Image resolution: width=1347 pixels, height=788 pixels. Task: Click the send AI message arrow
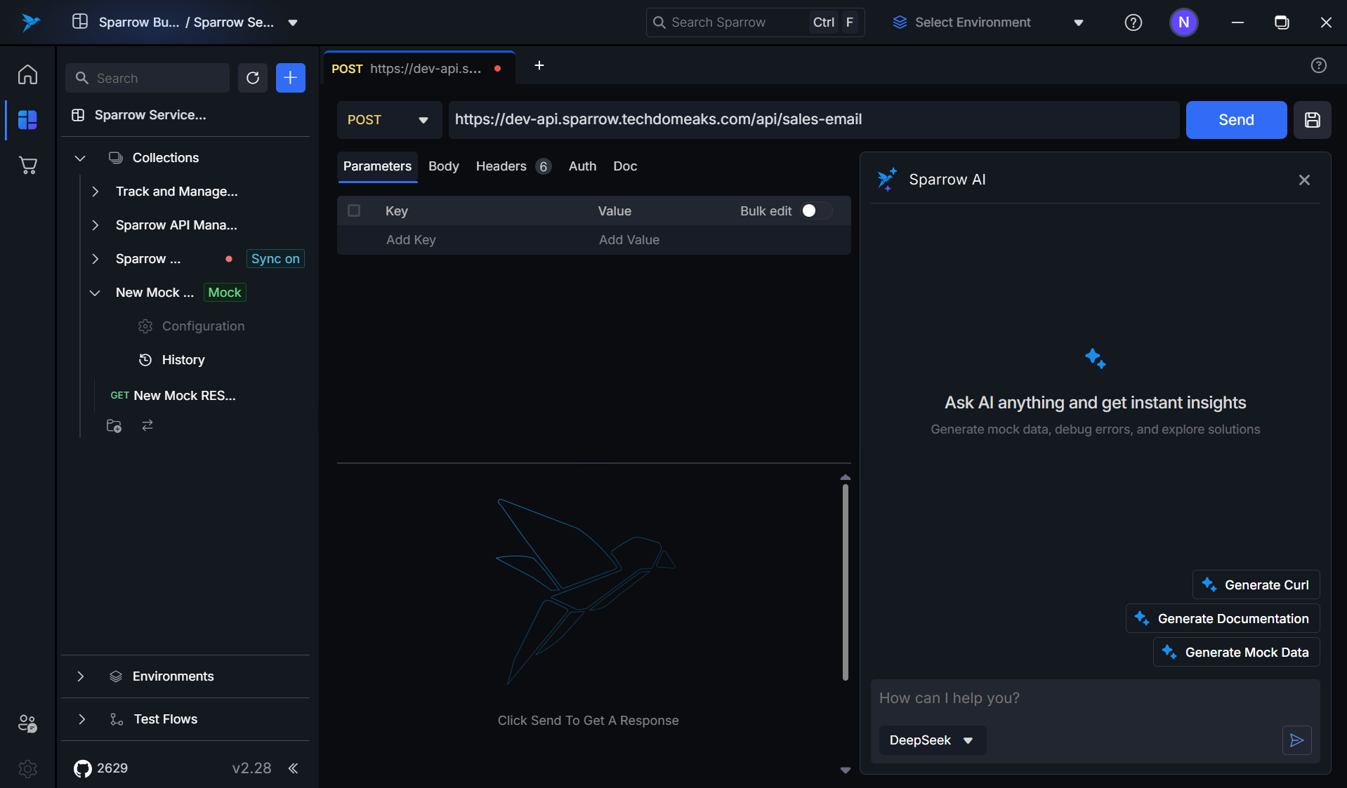(x=1296, y=740)
